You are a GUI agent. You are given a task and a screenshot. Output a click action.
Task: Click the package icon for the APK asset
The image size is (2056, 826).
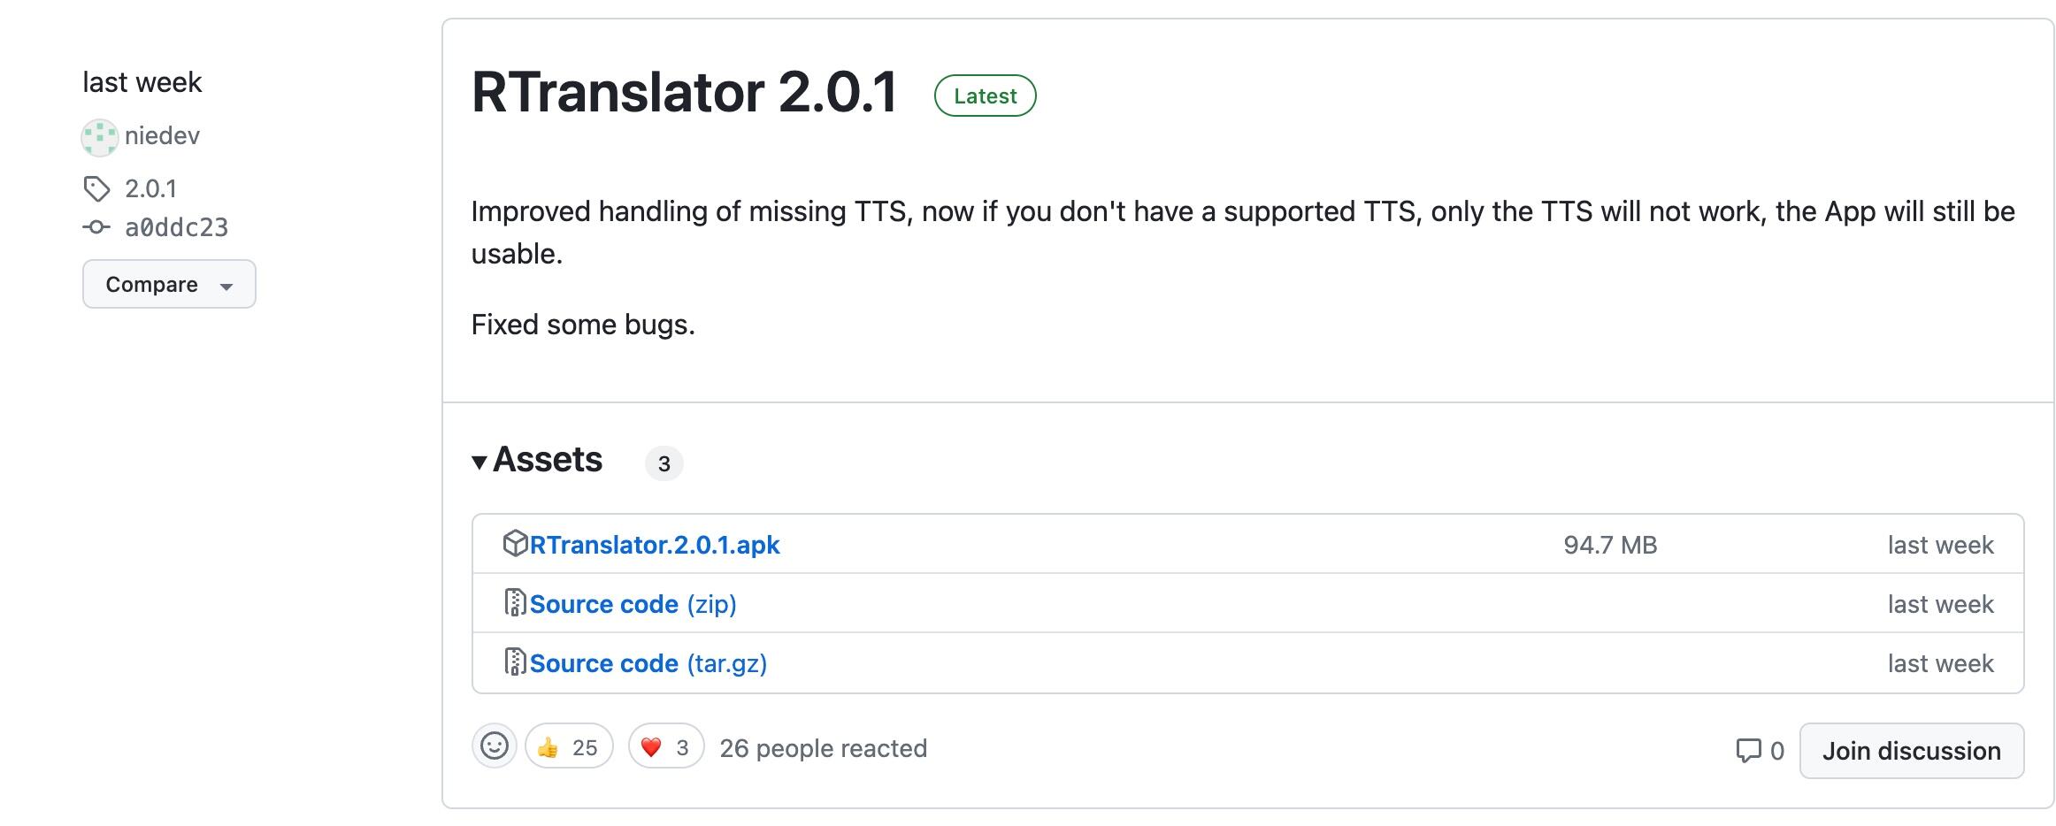tap(515, 544)
